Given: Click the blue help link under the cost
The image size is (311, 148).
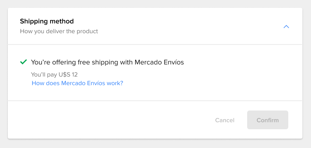Looking at the screenshot, I should (x=77, y=83).
